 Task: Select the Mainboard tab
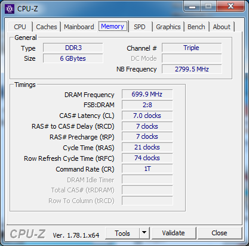click(79, 27)
